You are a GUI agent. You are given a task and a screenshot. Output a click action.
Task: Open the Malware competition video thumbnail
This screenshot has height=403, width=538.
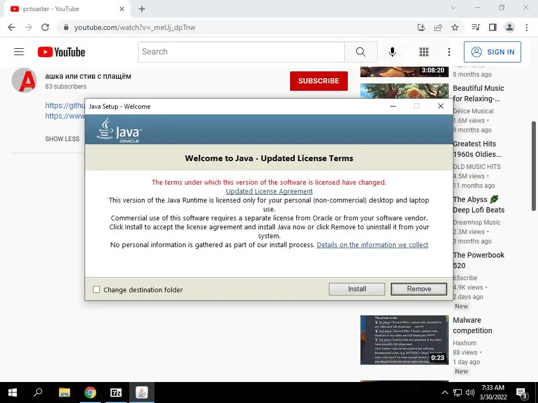tap(404, 340)
